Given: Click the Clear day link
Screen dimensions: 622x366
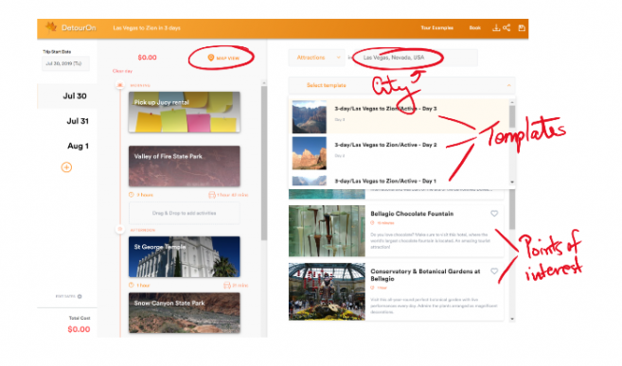Looking at the screenshot, I should coord(122,71).
